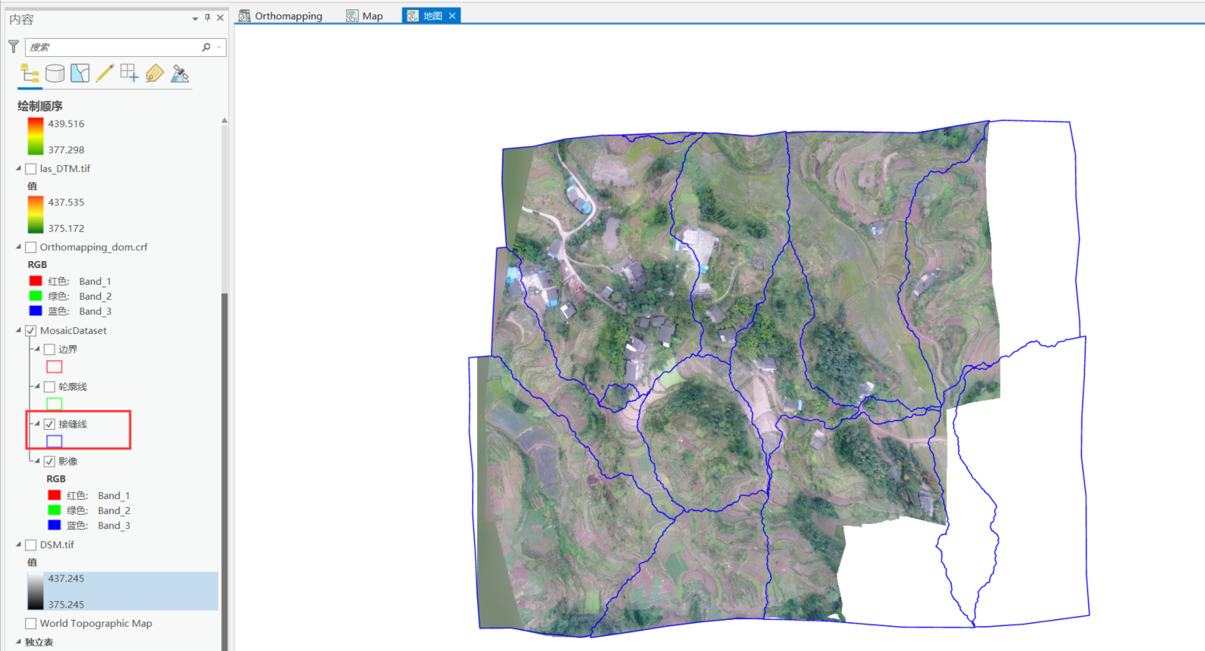Select World Topographic Map layer name
This screenshot has width=1205, height=651.
tap(96, 623)
